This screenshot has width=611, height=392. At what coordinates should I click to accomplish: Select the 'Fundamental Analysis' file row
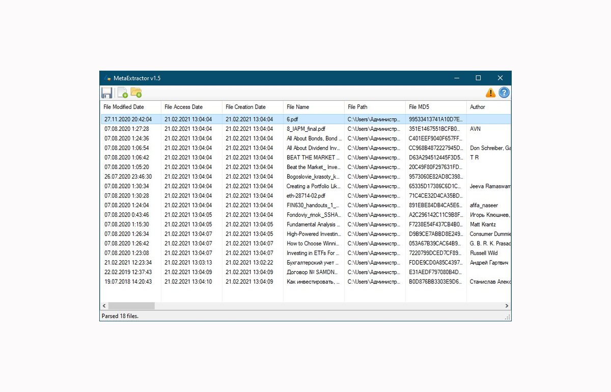[x=305, y=224]
